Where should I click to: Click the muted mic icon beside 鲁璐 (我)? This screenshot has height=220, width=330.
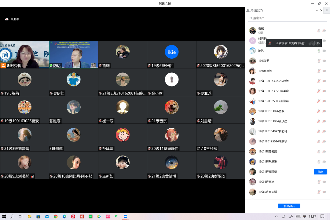[x=319, y=31]
